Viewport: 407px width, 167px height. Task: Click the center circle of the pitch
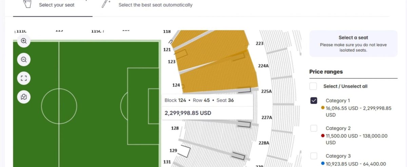click(59, 106)
